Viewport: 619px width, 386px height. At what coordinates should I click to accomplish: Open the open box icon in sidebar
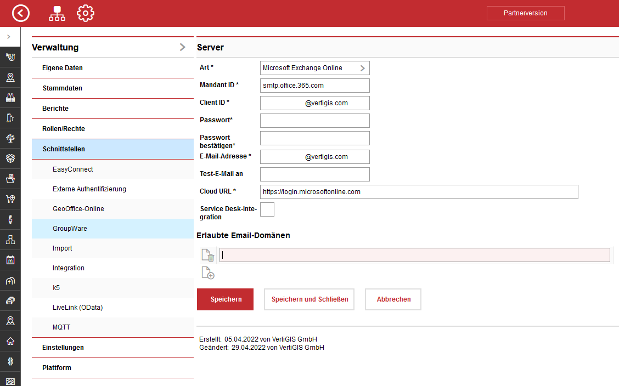(10, 158)
